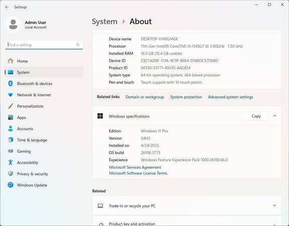The height and width of the screenshot is (226, 289).
Task: Open Advanced system settings link
Action: coord(230,97)
